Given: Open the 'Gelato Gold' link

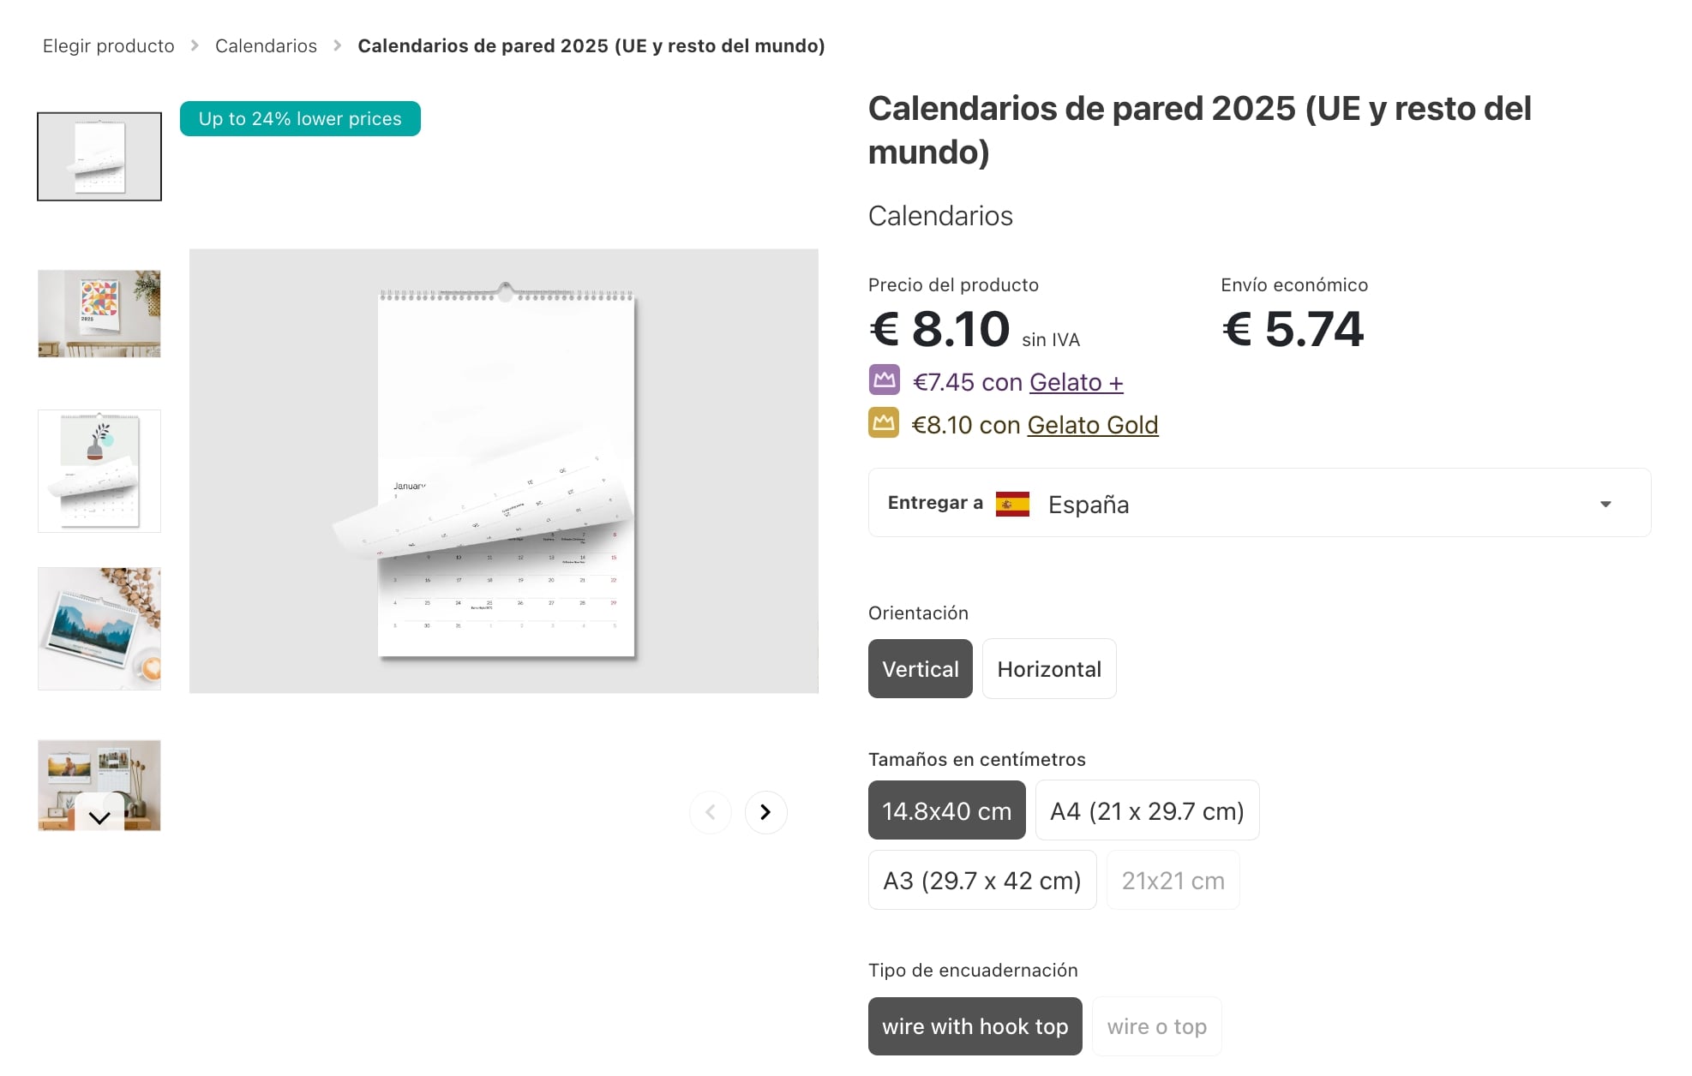Looking at the screenshot, I should tap(1091, 424).
